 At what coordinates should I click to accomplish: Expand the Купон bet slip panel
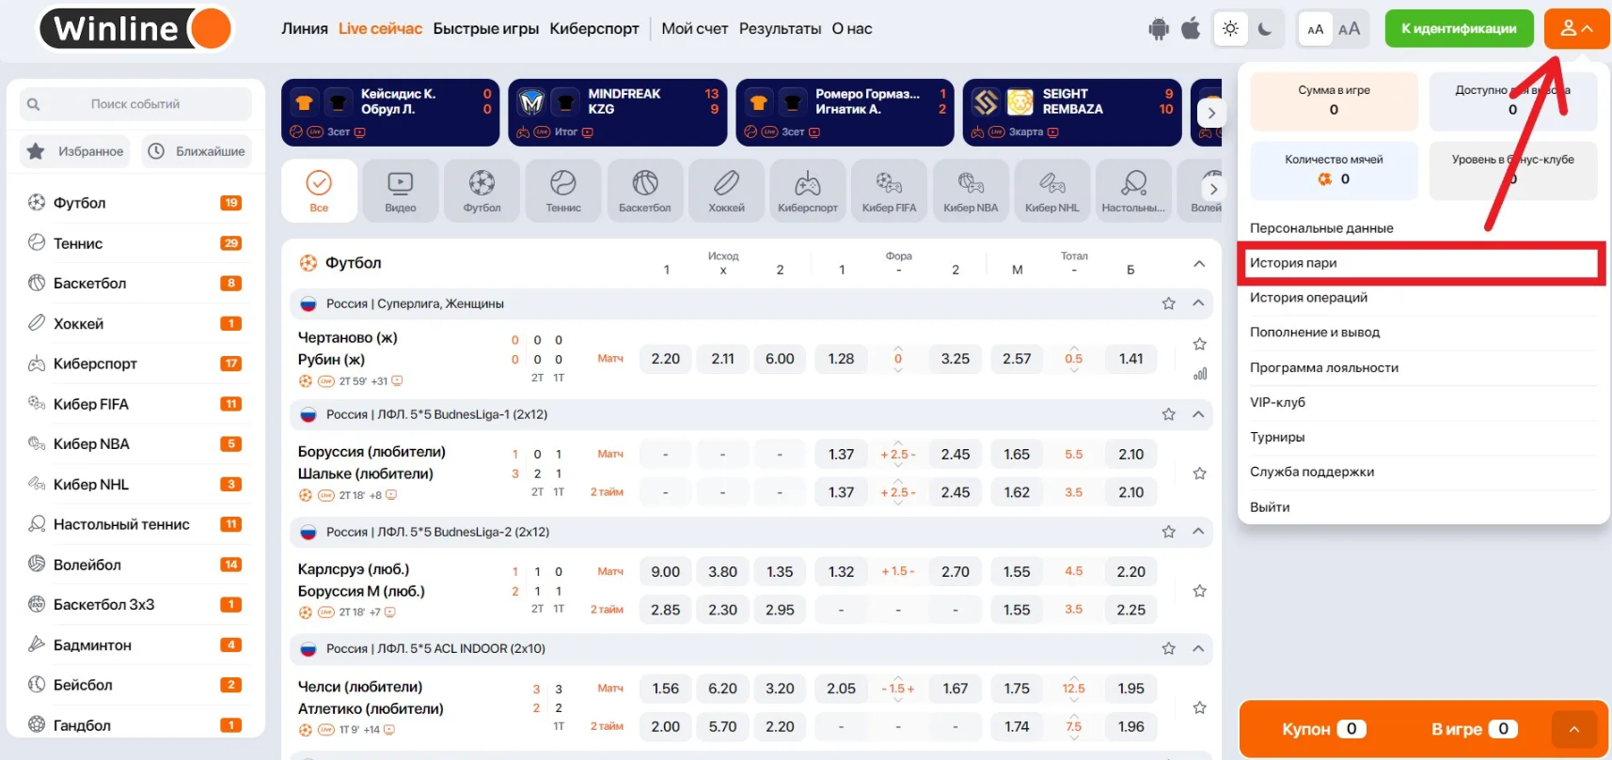(x=1574, y=729)
